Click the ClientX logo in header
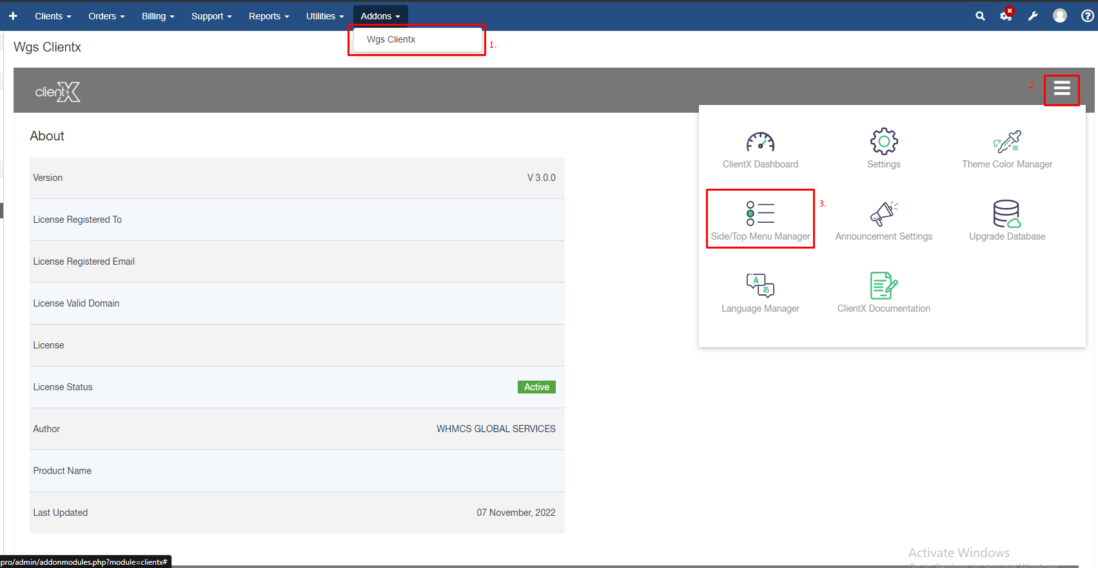Viewport: 1098px width, 568px height. [x=57, y=92]
